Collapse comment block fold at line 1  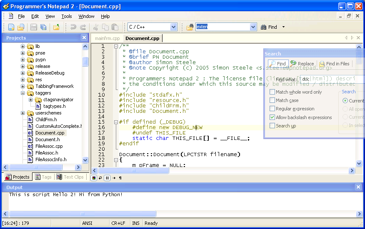point(116,46)
